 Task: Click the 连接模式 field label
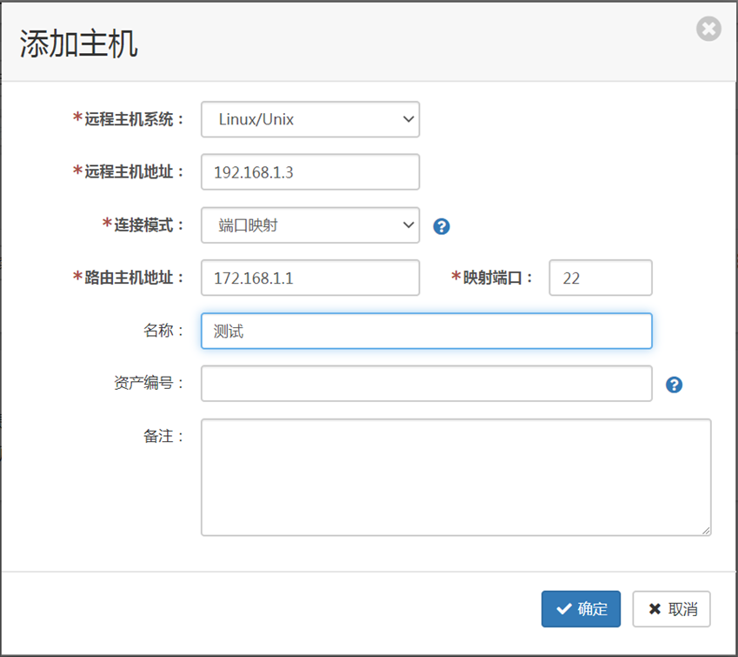click(x=143, y=225)
